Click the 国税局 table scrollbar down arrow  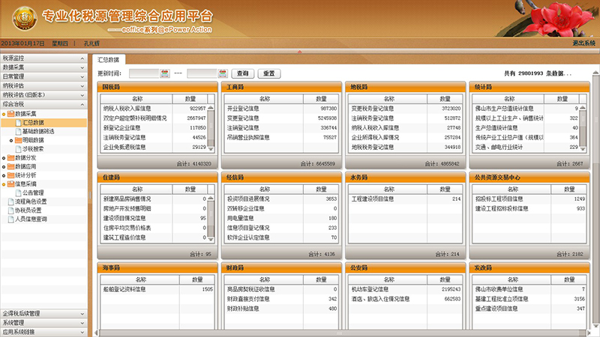(x=211, y=149)
